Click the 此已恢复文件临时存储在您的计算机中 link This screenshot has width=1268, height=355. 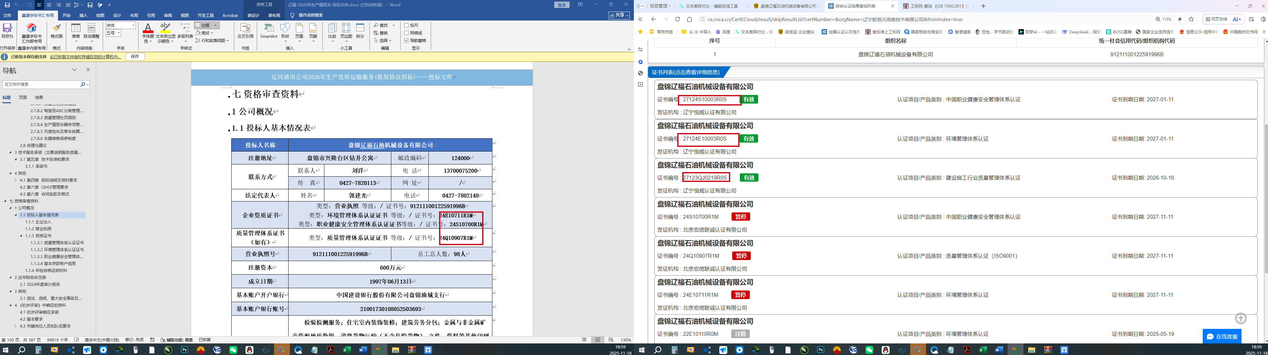point(85,57)
